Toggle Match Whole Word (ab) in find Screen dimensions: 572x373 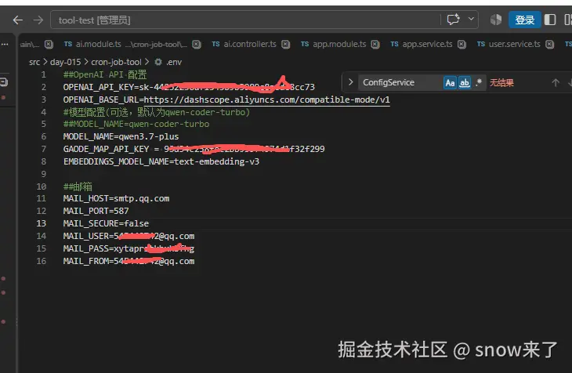(x=465, y=82)
